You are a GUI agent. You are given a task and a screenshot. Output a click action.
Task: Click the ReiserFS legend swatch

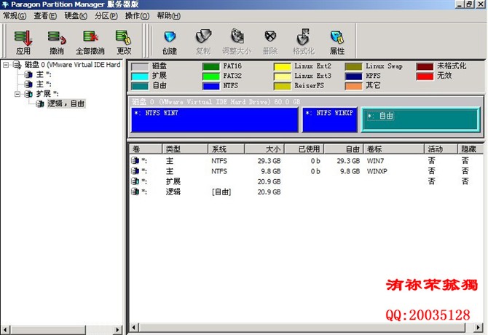(x=283, y=86)
